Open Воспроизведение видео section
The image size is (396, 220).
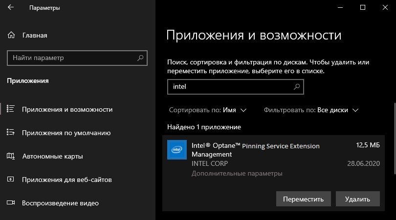[60, 203]
